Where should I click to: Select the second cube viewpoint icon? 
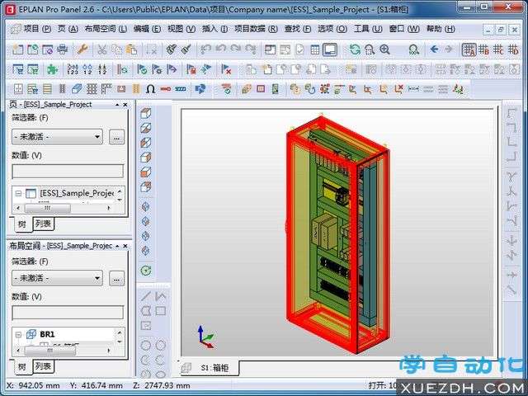click(145, 128)
